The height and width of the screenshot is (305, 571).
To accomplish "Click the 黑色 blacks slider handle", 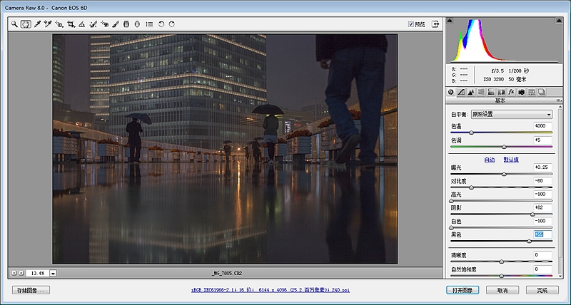I will tap(529, 241).
